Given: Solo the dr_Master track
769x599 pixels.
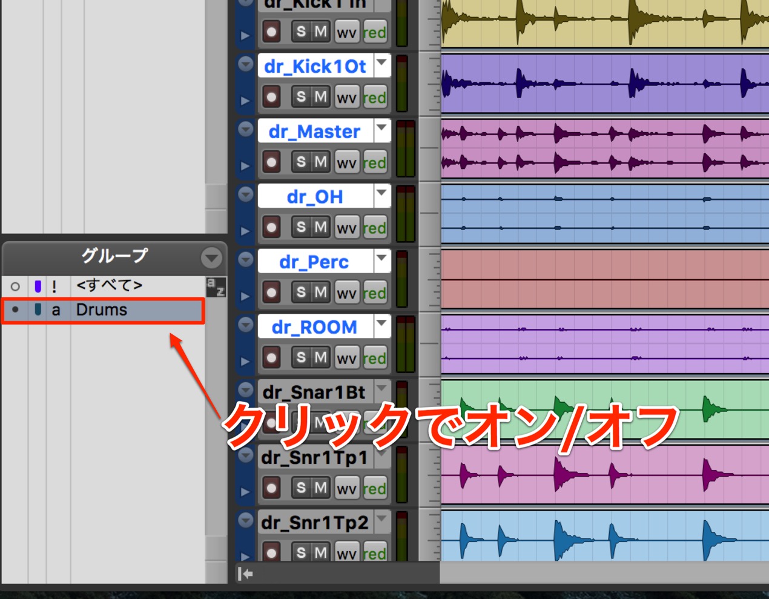Looking at the screenshot, I should click(x=301, y=162).
